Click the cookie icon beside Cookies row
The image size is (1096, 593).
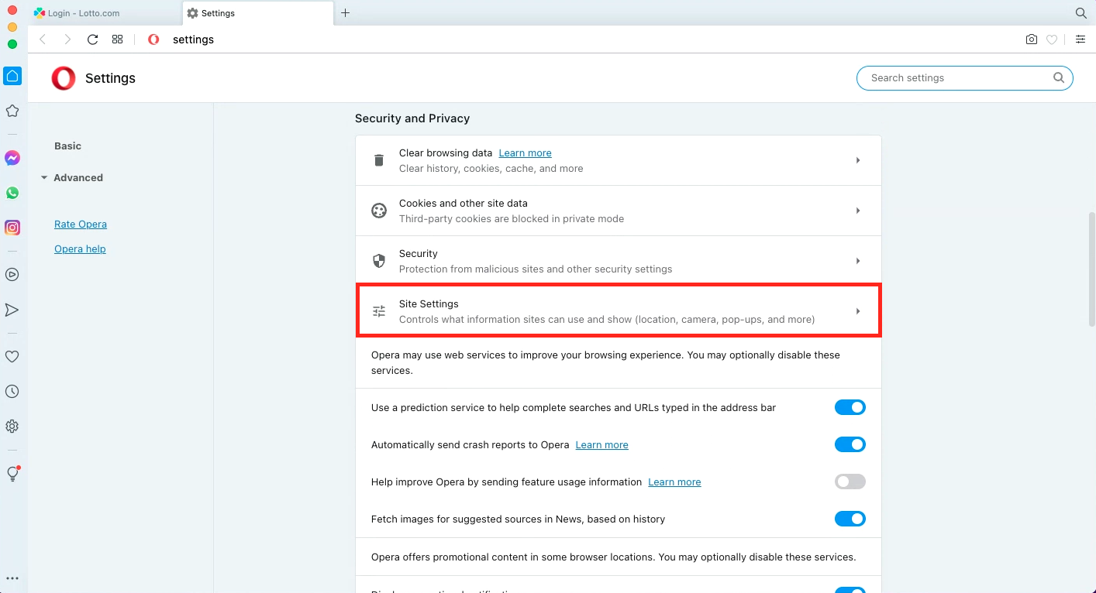[379, 211]
